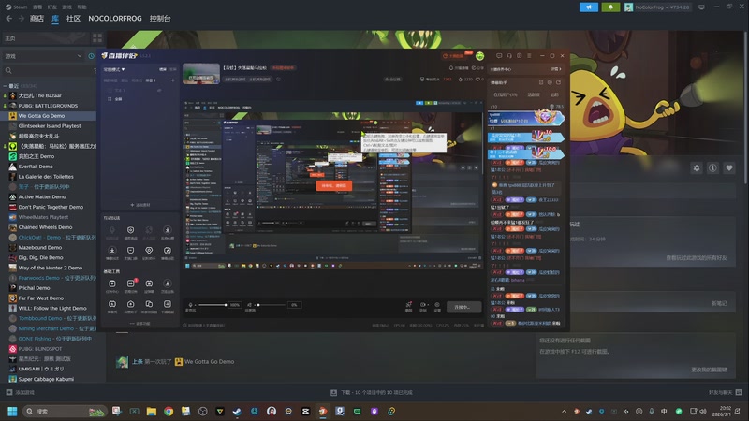
Task: Click the recent-activity clock icon in Steam library
Action: (x=91, y=56)
